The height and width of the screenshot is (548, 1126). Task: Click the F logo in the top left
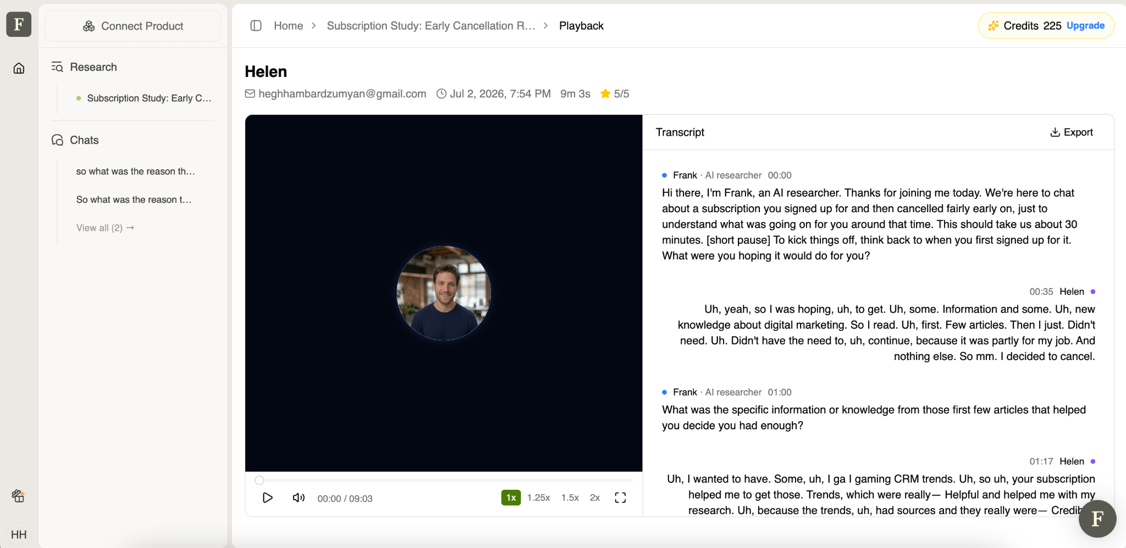click(x=19, y=25)
